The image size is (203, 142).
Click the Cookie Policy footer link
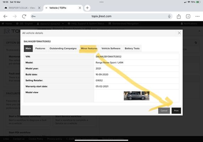tap(36, 139)
